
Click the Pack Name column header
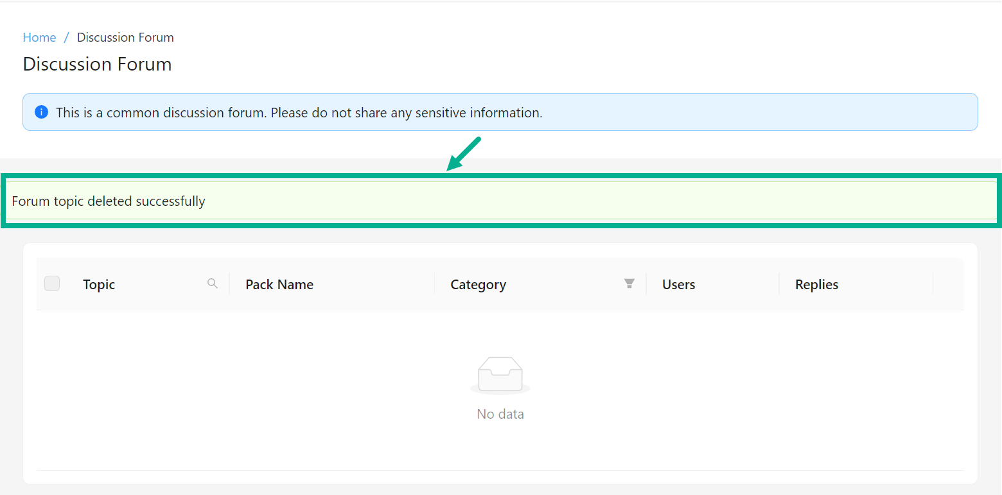(279, 285)
